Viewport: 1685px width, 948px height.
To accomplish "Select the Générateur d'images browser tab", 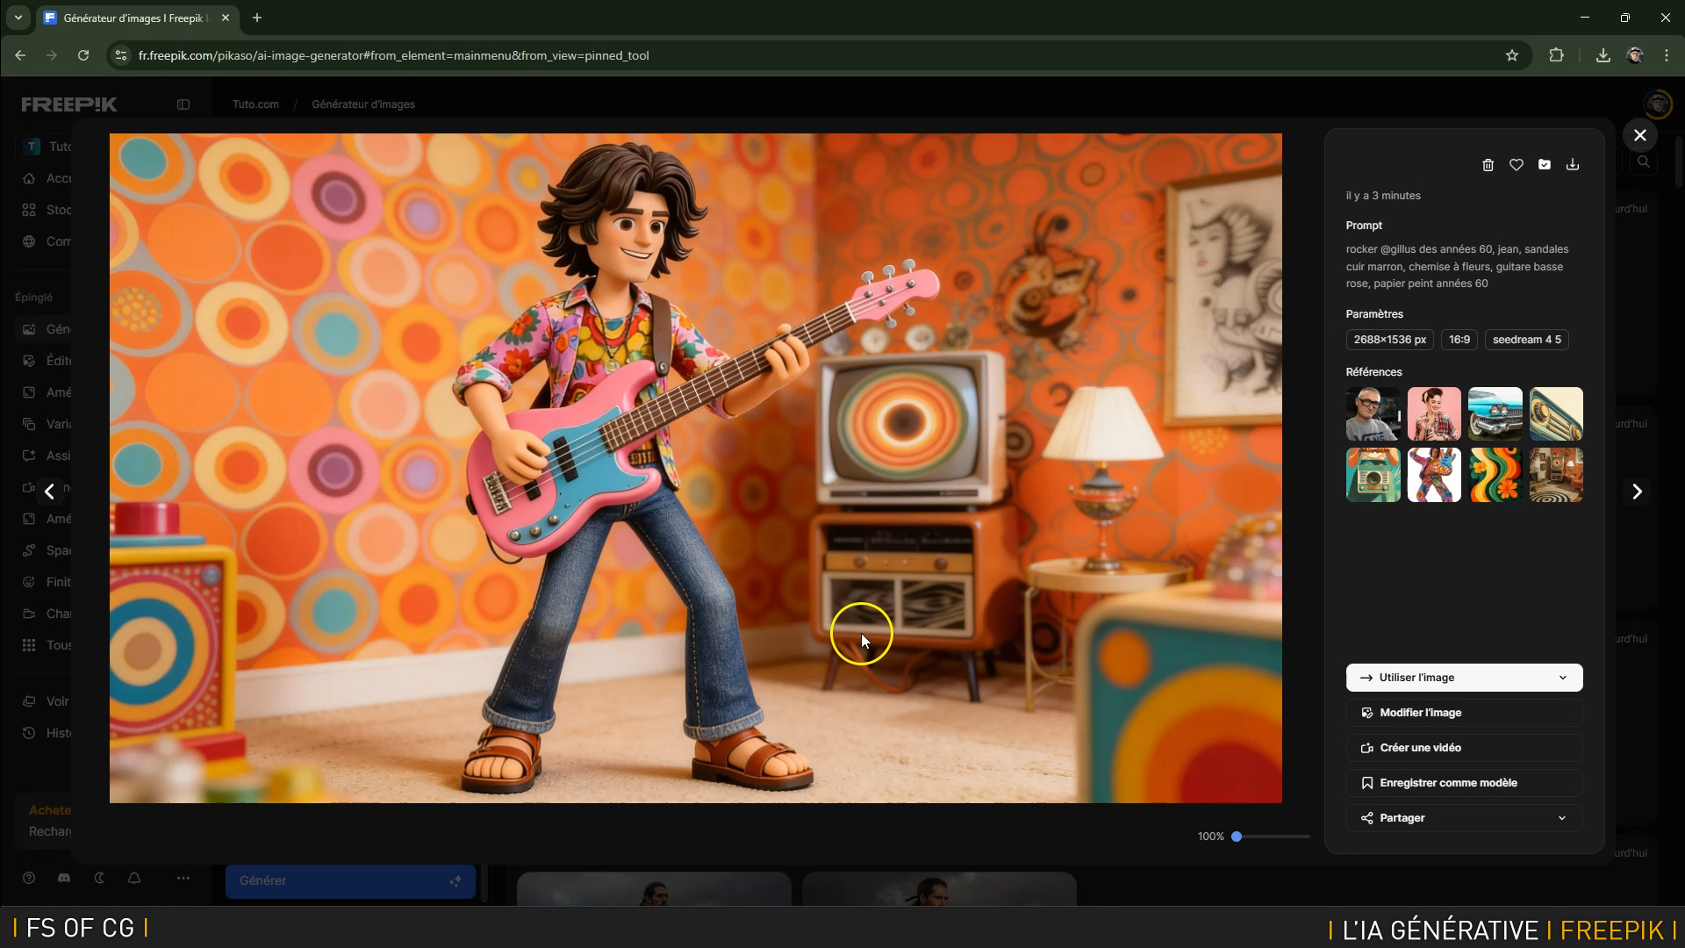I will (132, 18).
